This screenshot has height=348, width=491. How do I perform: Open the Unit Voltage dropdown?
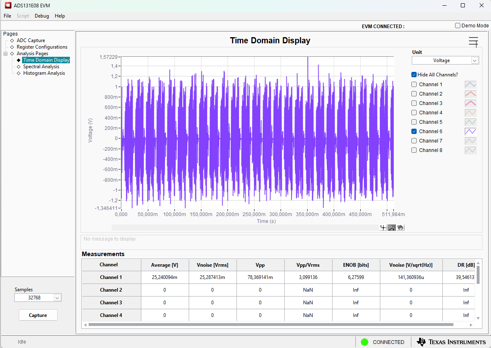pyautogui.click(x=445, y=60)
